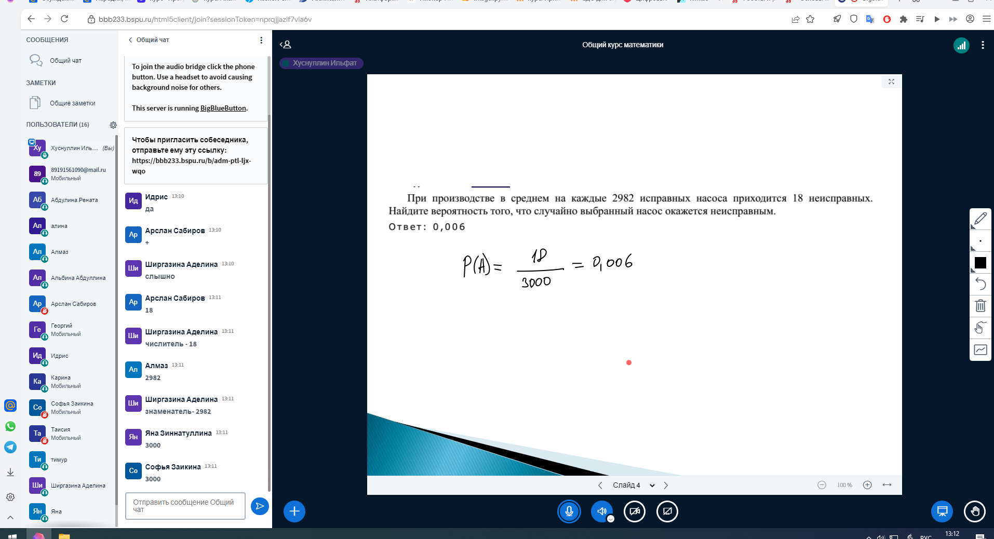This screenshot has height=539, width=994.
Task: Raise your hand
Action: [975, 511]
